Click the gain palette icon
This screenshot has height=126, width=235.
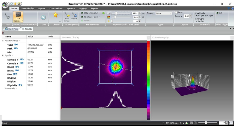tap(109, 17)
